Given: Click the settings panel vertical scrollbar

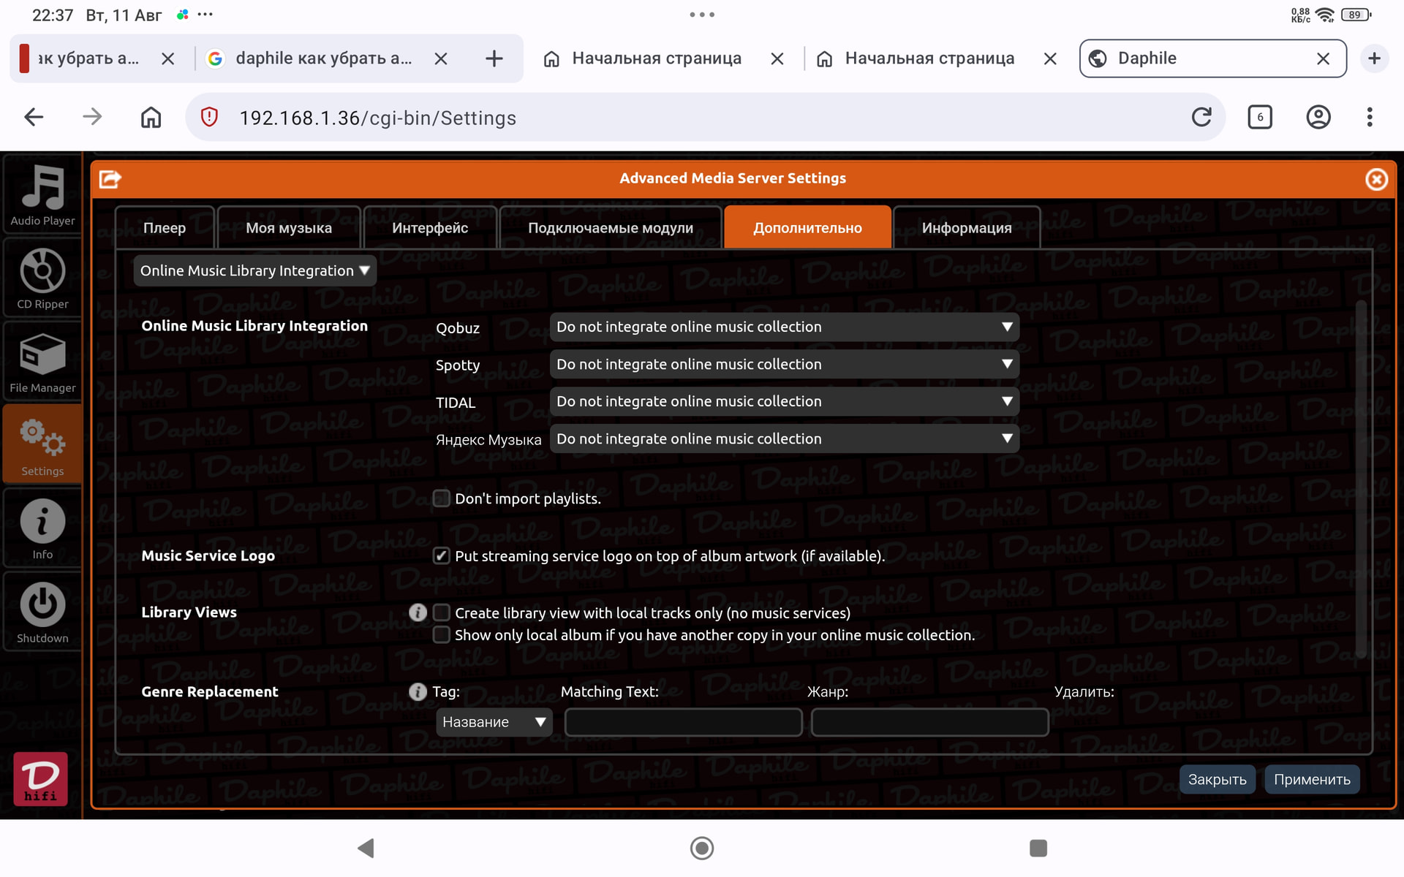Looking at the screenshot, I should click(1361, 479).
